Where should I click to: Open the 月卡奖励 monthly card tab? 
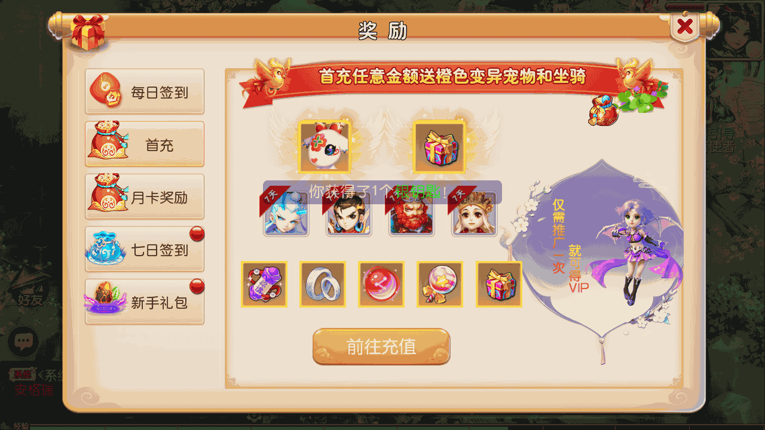[x=145, y=196]
